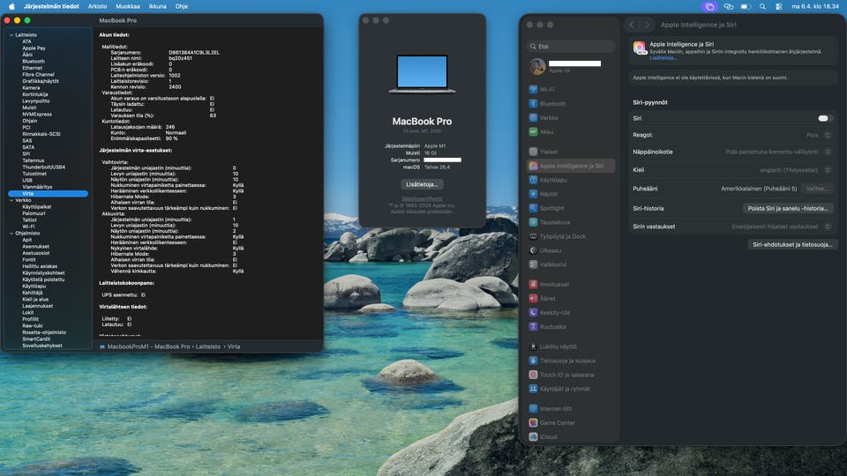This screenshot has height=476, width=847.
Task: Select Laajennukset in software tree
Action: tap(37, 306)
